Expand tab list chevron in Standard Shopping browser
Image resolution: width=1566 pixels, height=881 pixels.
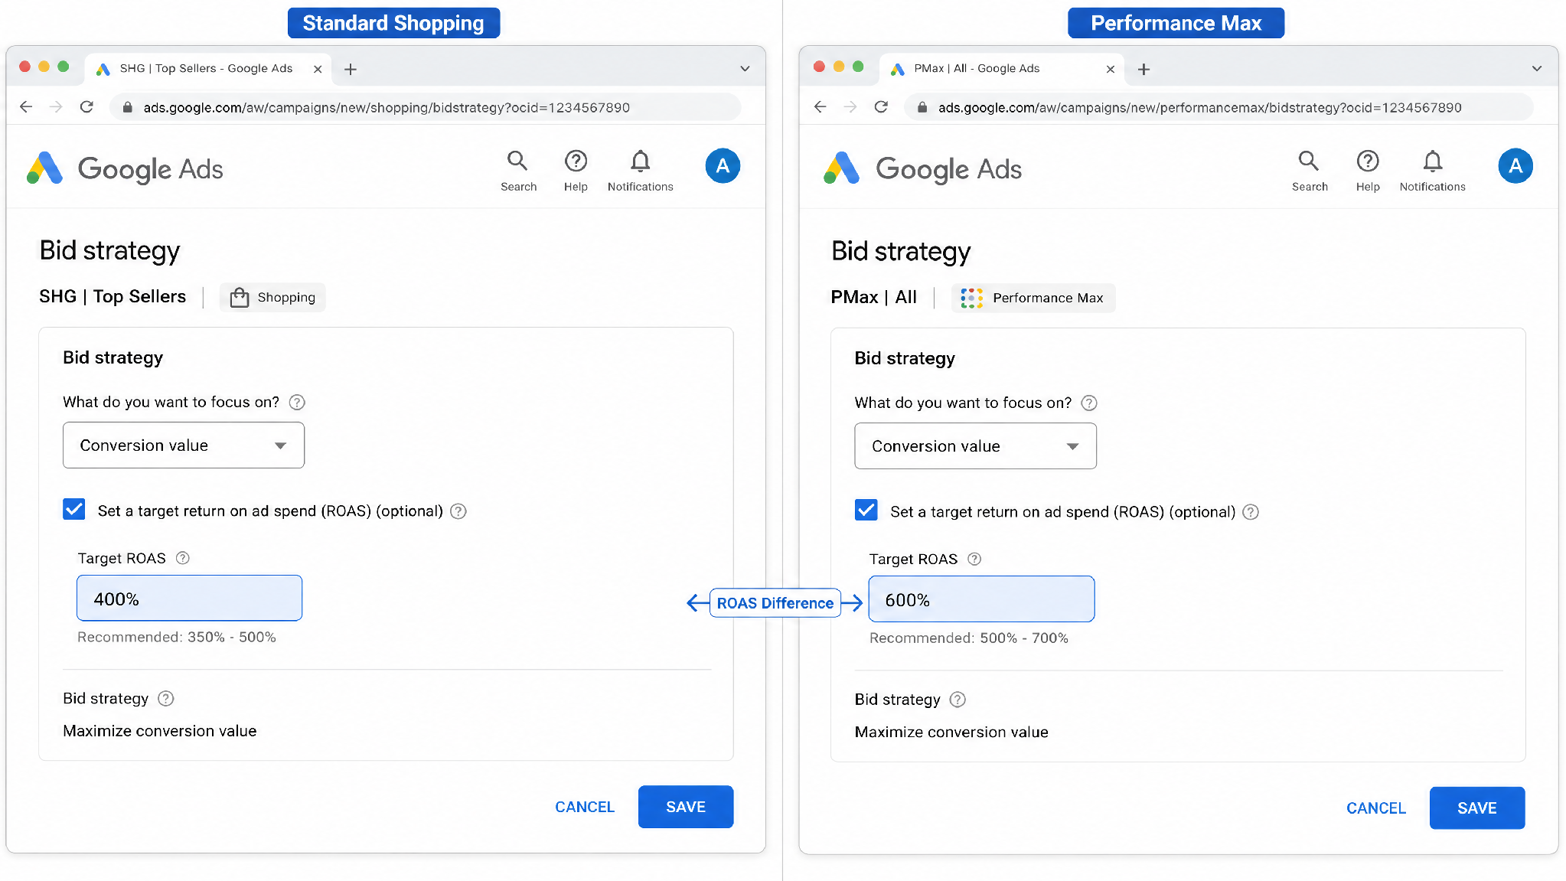pyautogui.click(x=745, y=69)
